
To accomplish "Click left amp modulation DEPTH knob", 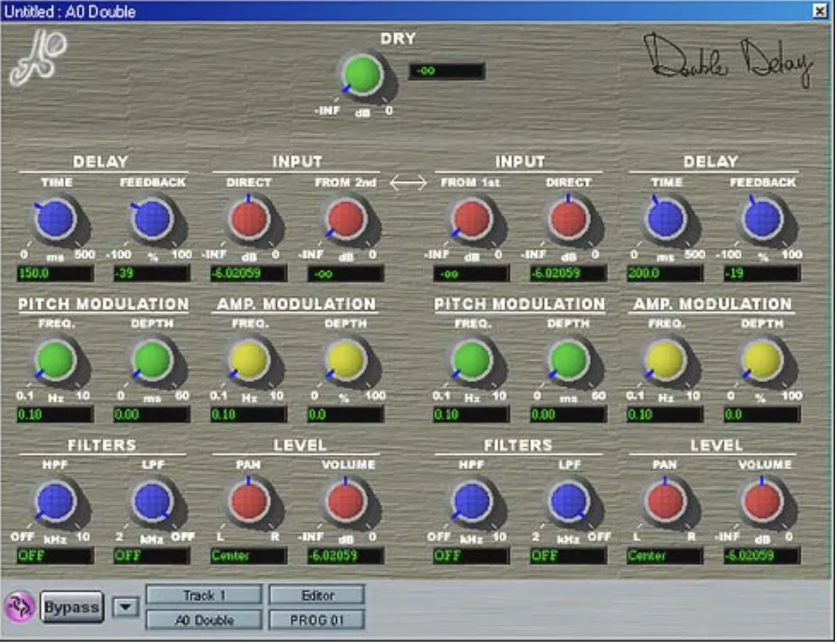I will point(346,360).
